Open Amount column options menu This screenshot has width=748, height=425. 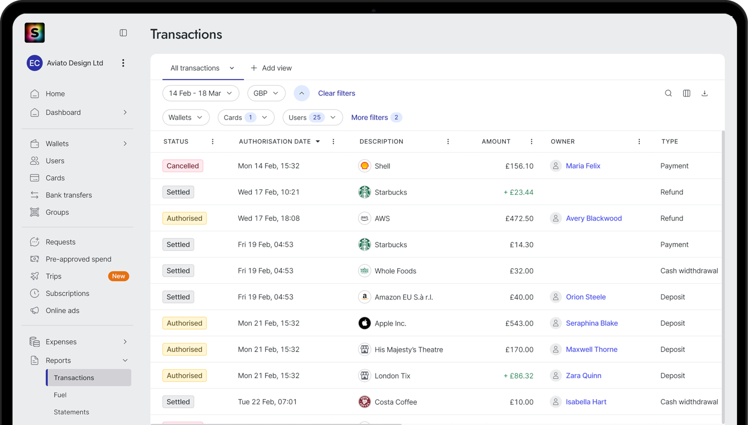coord(531,142)
